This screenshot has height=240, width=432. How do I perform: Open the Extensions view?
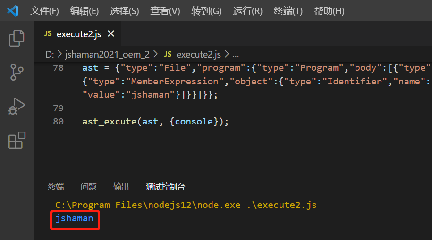pos(17,141)
